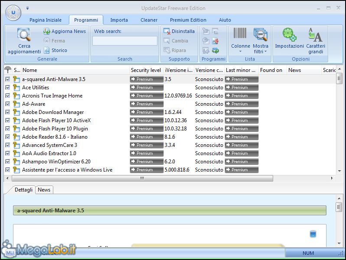Click the Ferma stop icon

[46, 41]
